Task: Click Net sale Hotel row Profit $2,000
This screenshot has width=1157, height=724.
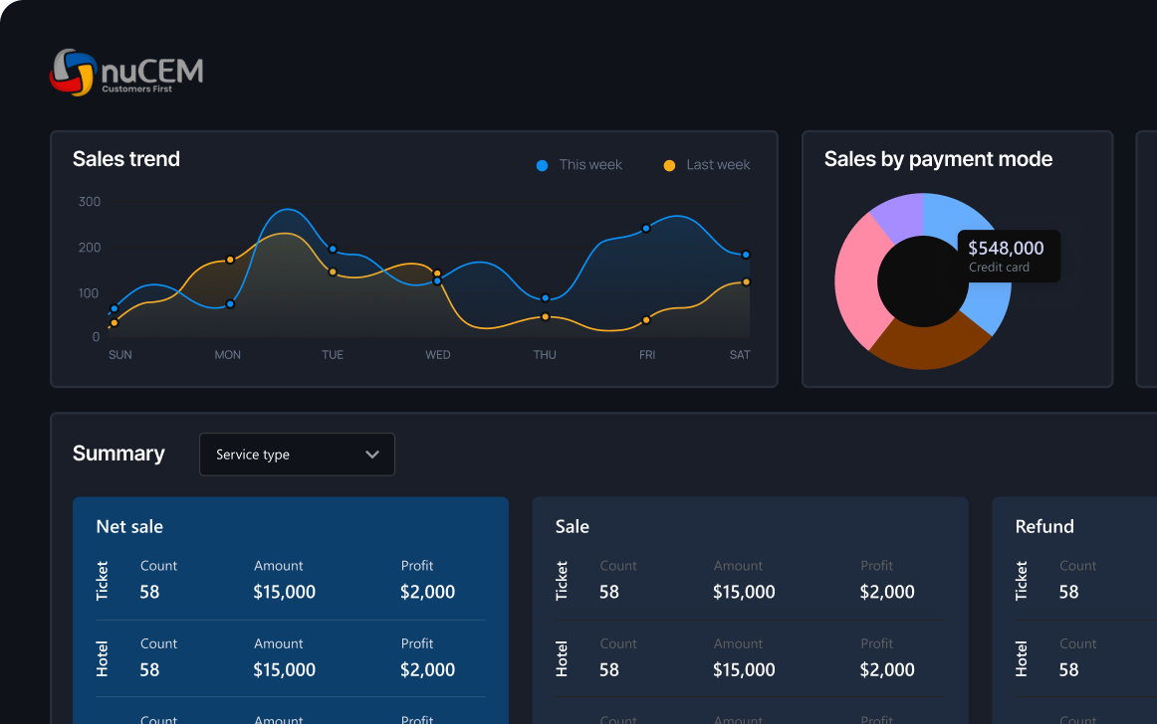Action: point(427,669)
